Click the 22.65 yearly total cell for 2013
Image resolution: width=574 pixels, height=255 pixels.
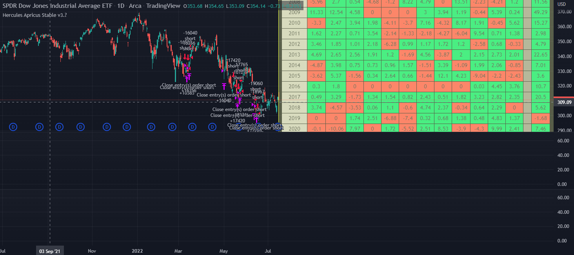click(540, 55)
